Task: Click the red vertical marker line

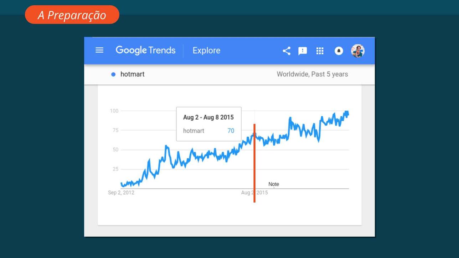Action: tap(254, 163)
